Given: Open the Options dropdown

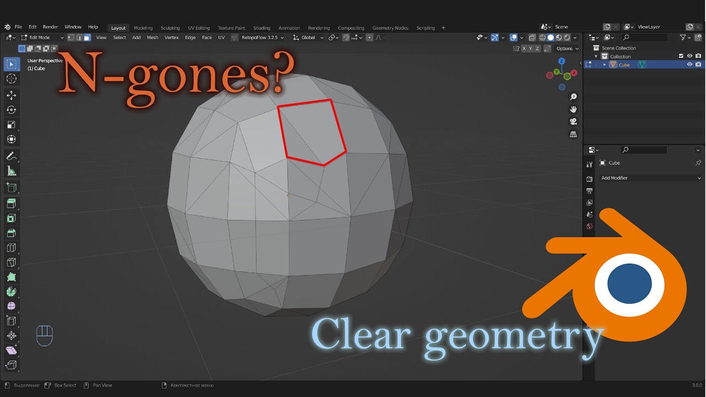Looking at the screenshot, I should click(x=567, y=49).
